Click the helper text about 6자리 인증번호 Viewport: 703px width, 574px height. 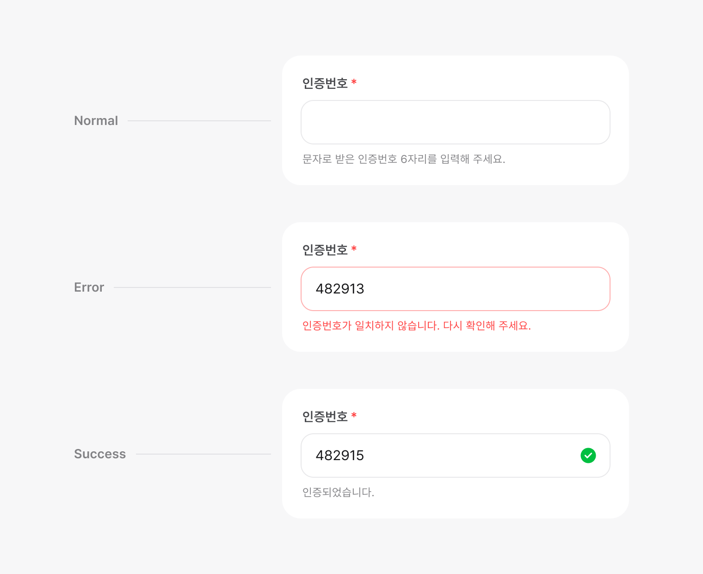point(403,159)
